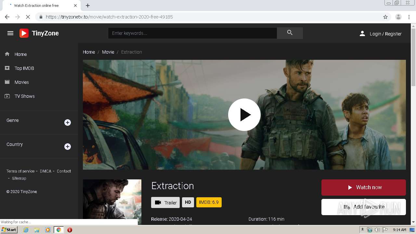Viewport: 416px width, 234px height.
Task: Go to Home in the sidebar
Action: tap(20, 54)
